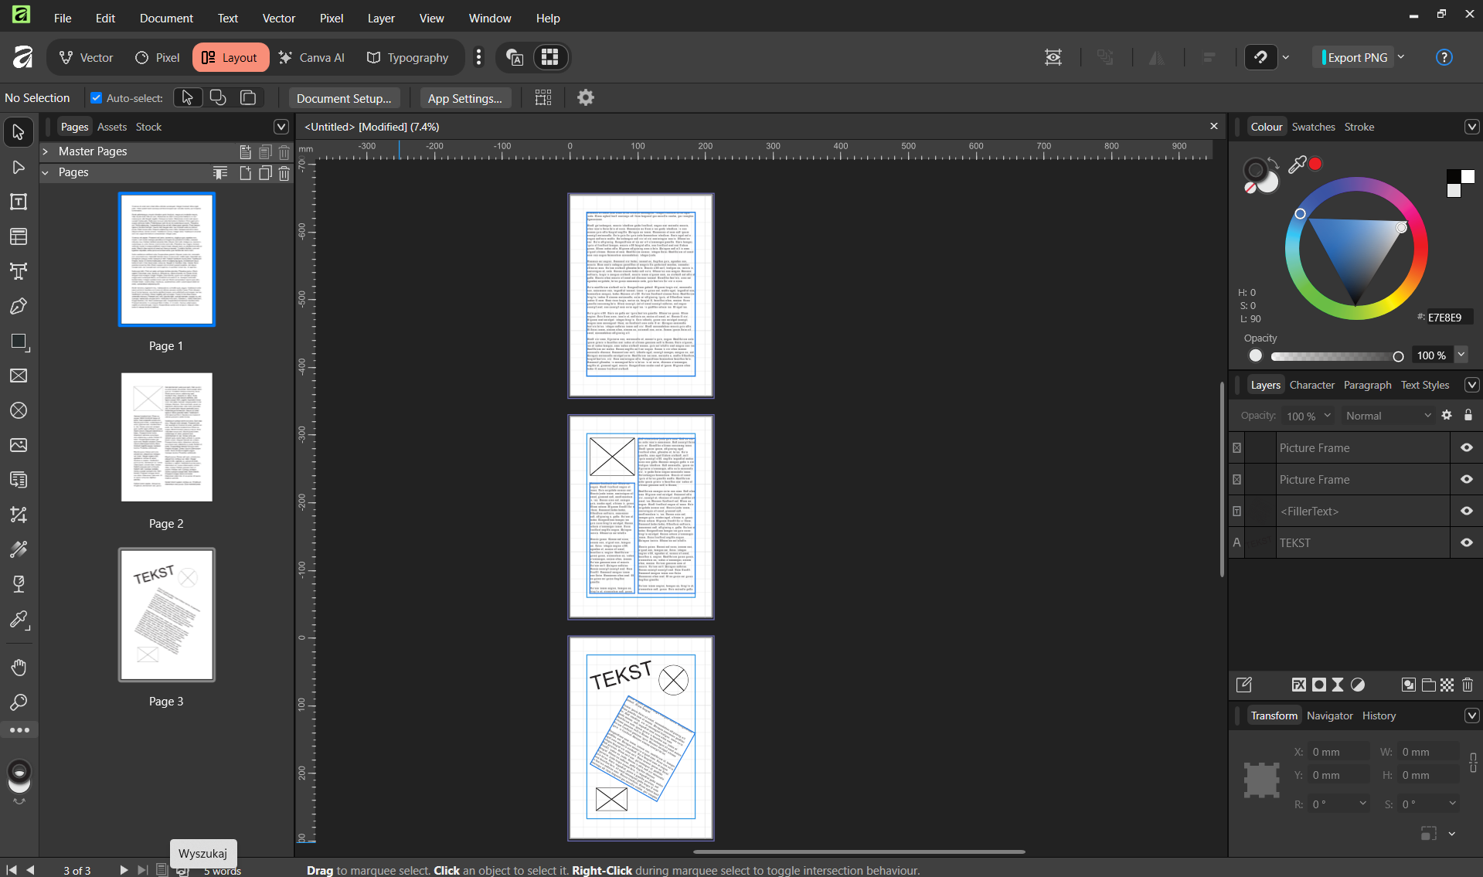The image size is (1483, 877).
Task: Delete layer using Layers panel trash icon
Action: point(1468,685)
